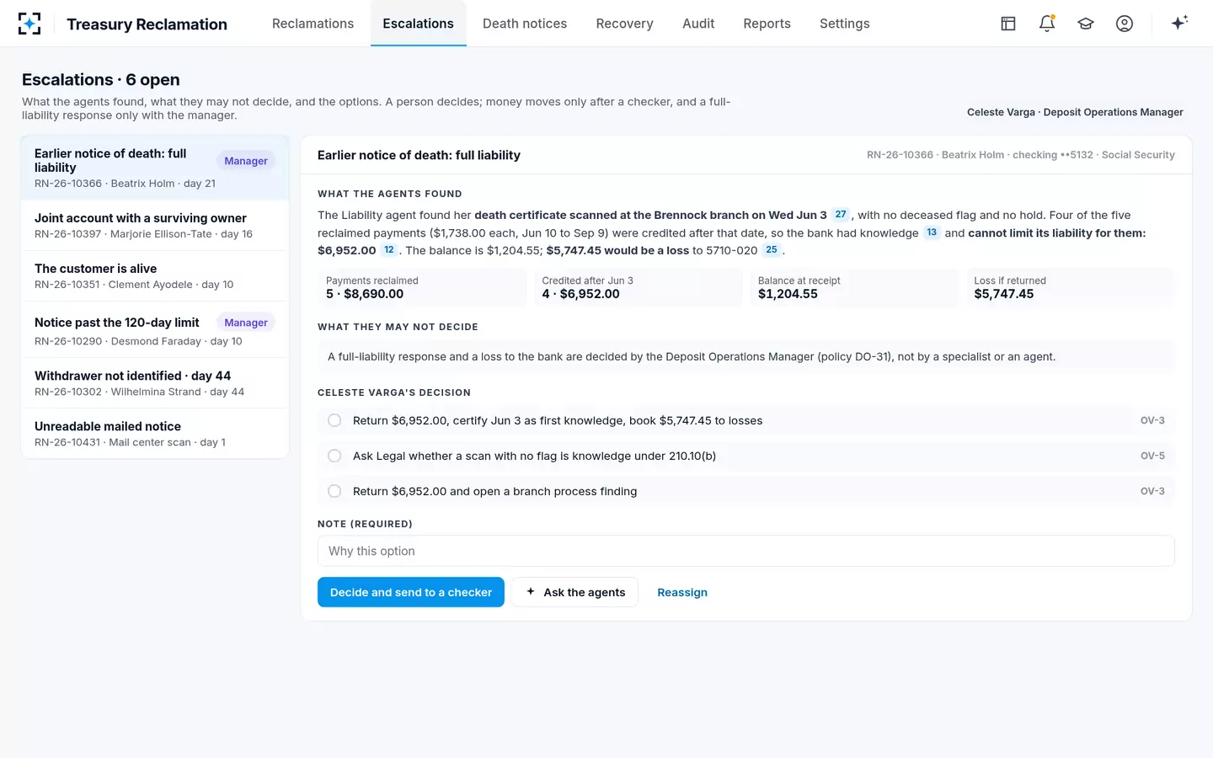Select option to book $5,747.45 to losses
The width and height of the screenshot is (1213, 758).
745,420
